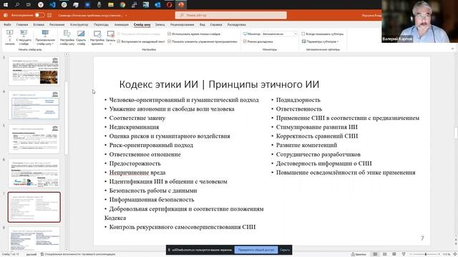Open Outlook from taskbar
This screenshot has width=458, height=257.
point(157,5)
